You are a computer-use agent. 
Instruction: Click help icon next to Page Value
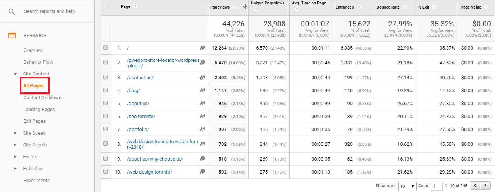click(486, 7)
